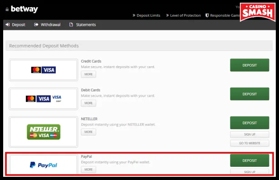Click DEPOSIT for PayPal
The image size is (279, 180).
249,161
